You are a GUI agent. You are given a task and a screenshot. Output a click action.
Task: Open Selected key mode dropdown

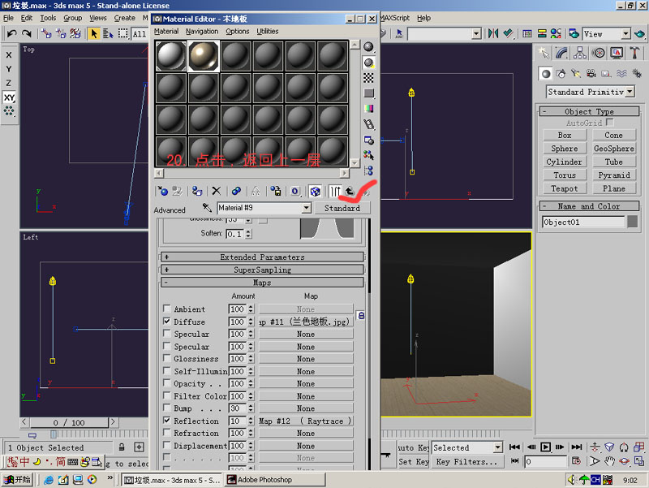point(498,447)
